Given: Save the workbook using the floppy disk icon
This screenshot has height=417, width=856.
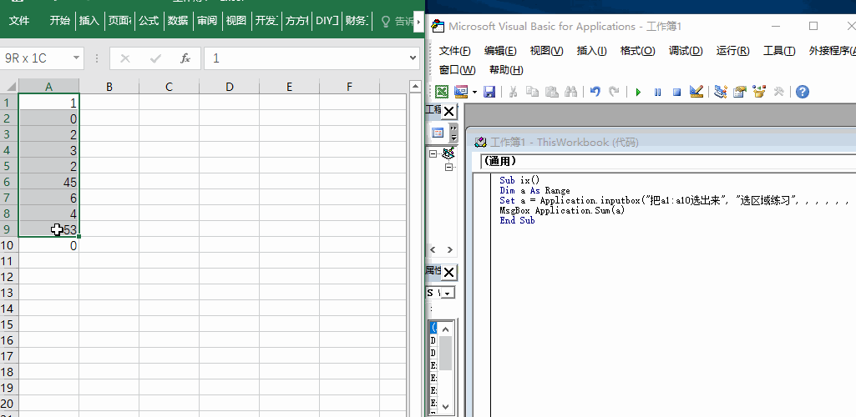Looking at the screenshot, I should [x=489, y=92].
